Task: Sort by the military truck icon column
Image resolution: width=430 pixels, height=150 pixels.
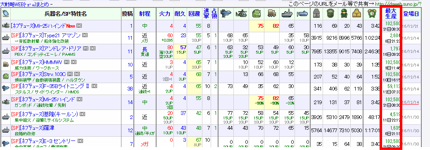Action: click(x=273, y=14)
